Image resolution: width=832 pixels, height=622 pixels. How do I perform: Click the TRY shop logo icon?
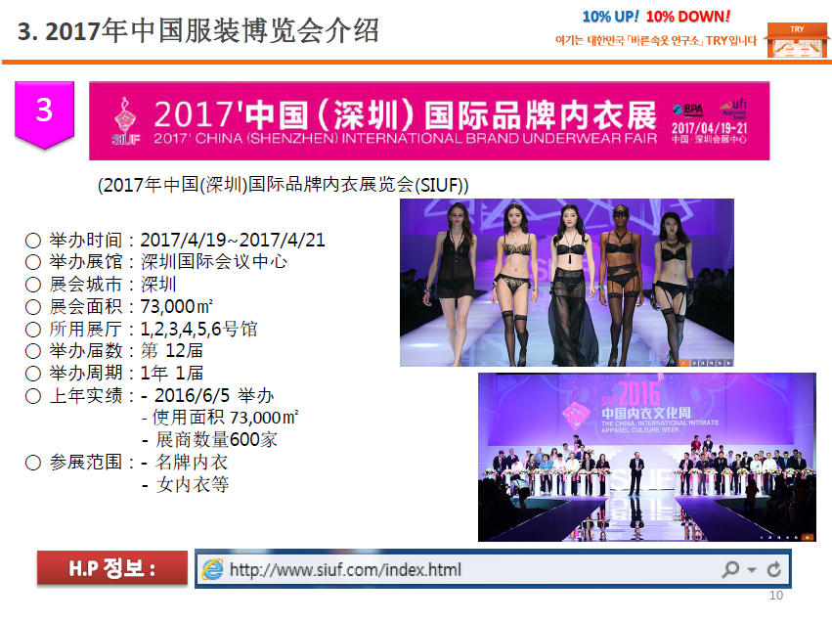(x=797, y=40)
